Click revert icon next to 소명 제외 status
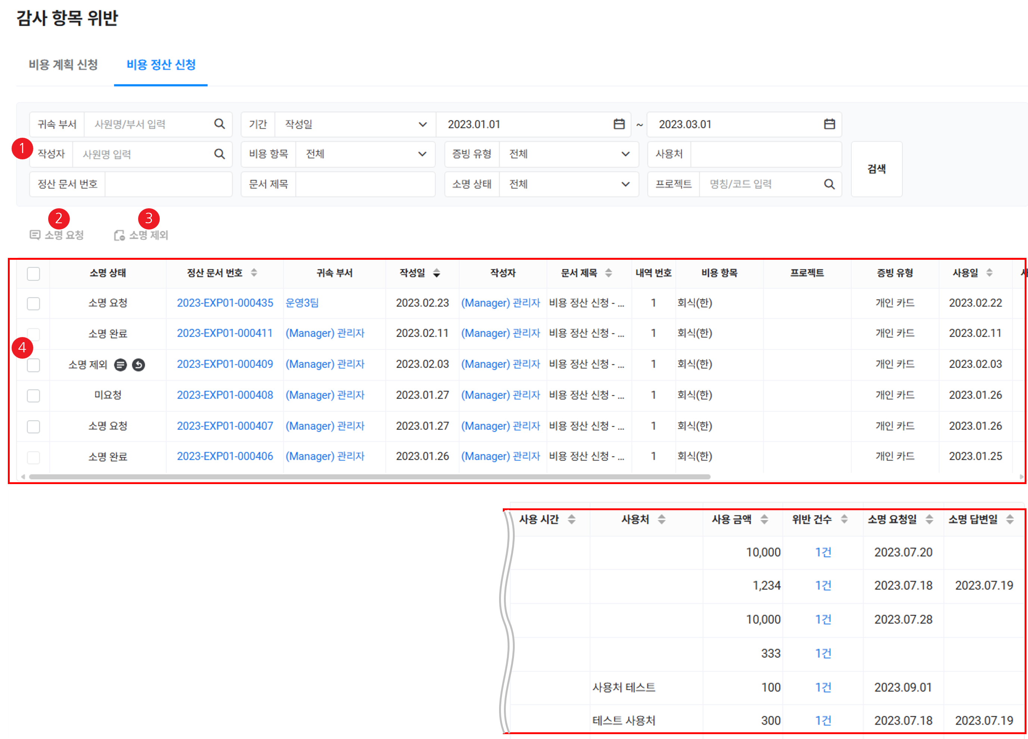 point(139,365)
